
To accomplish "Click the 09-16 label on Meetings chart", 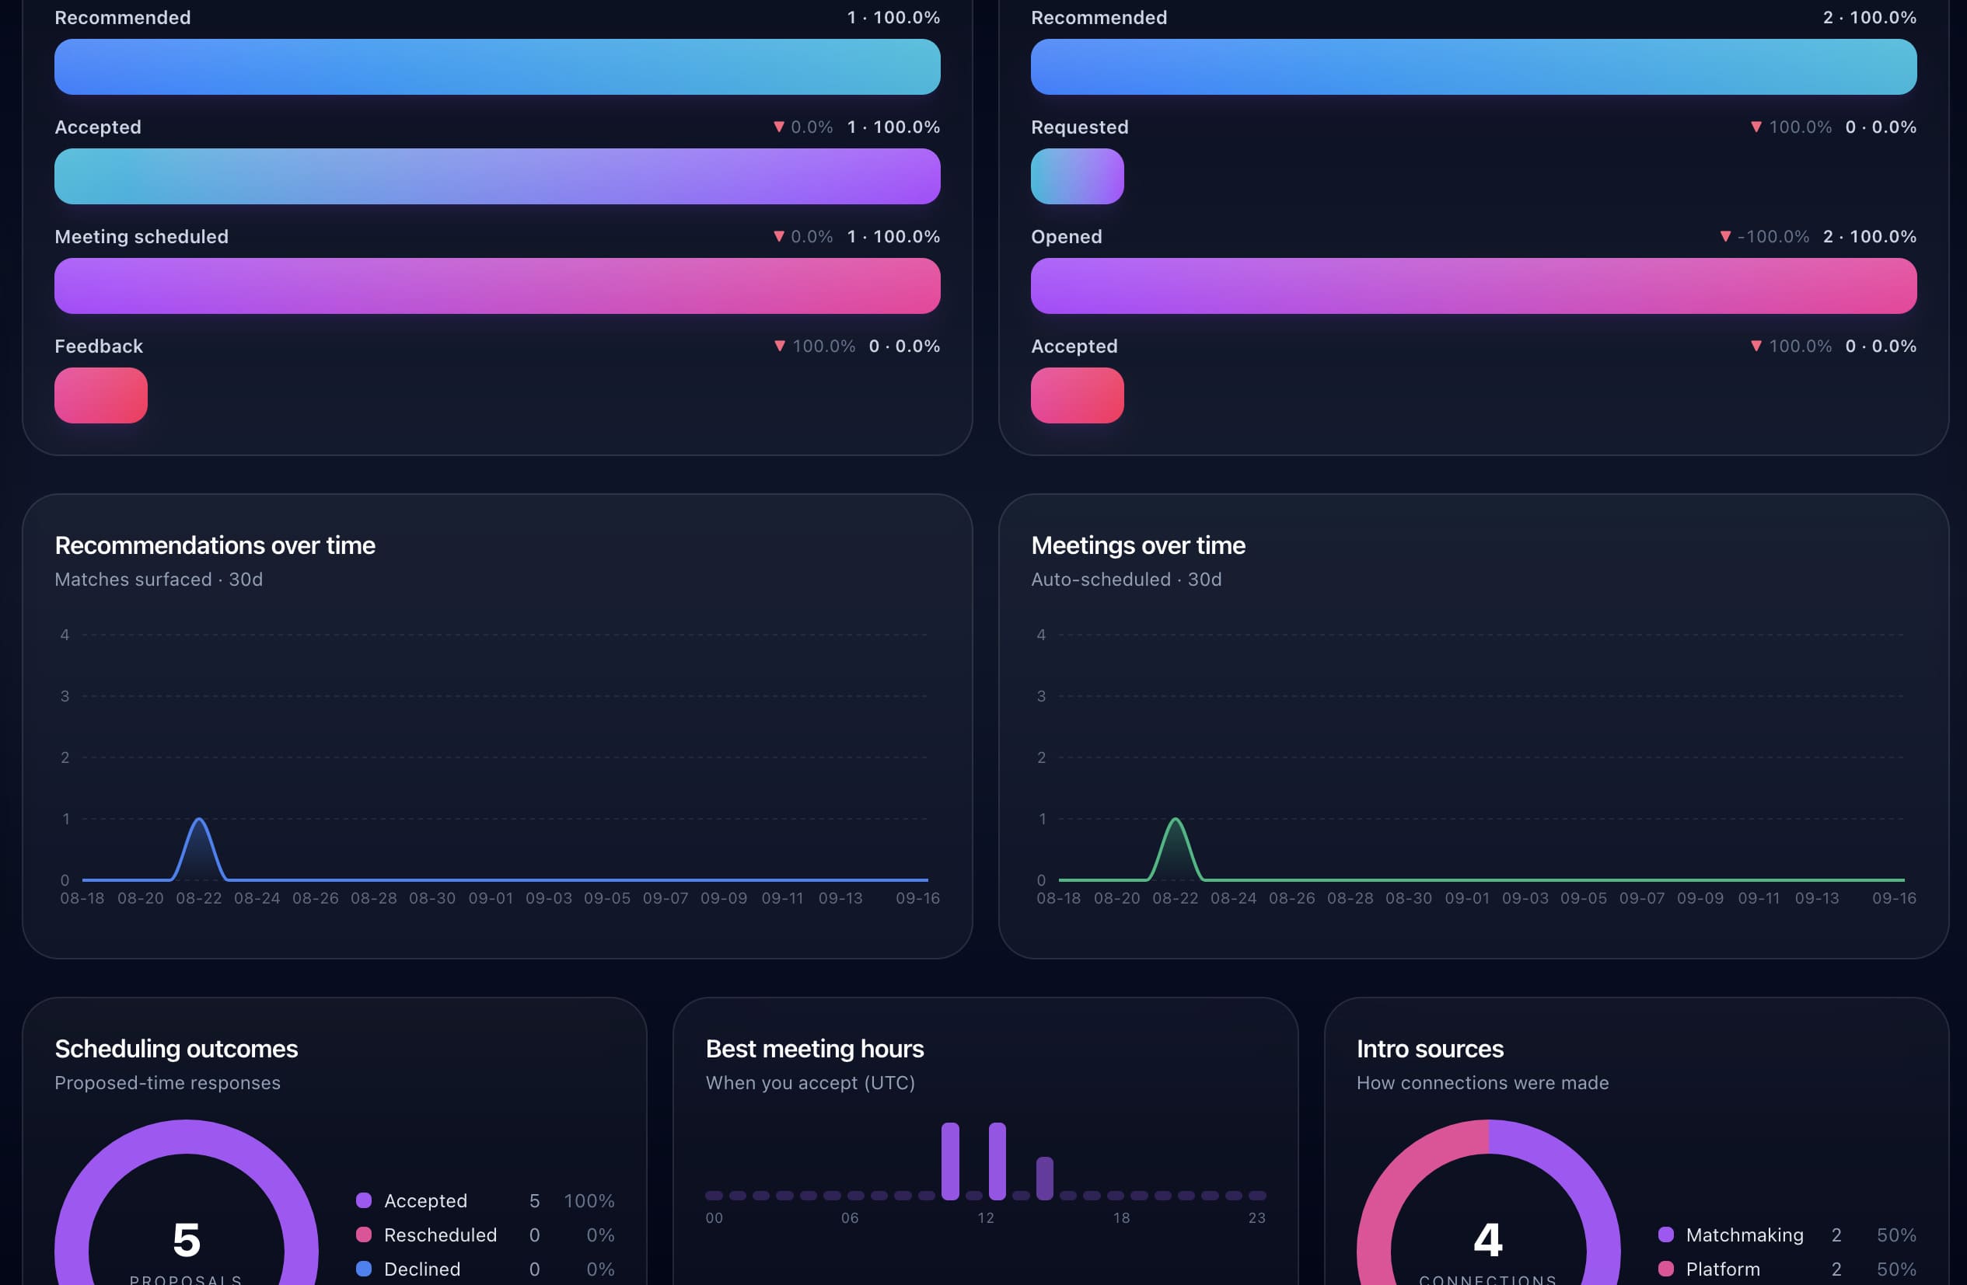I will 1893,899.
